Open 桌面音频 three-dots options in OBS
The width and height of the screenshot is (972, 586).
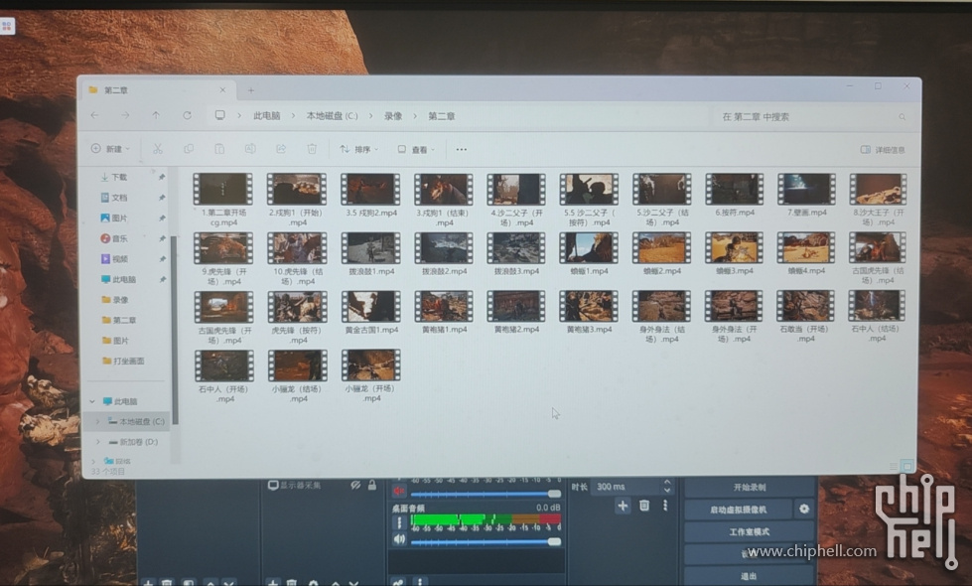399,522
